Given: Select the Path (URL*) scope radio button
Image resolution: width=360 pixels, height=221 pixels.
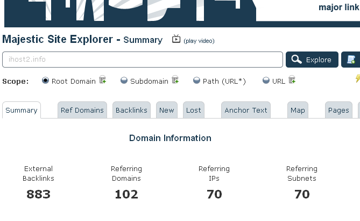Looking at the screenshot, I should (x=196, y=80).
